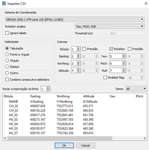Screen dimensions: 149x150
Task: Decrease the Easting column spinner value
Action: [78, 57]
